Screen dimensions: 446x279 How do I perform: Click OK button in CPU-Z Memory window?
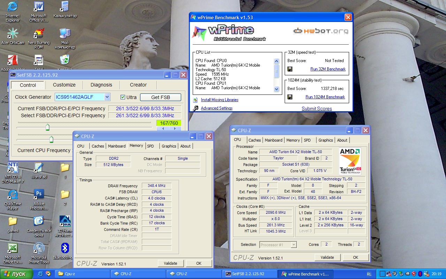click(x=199, y=263)
